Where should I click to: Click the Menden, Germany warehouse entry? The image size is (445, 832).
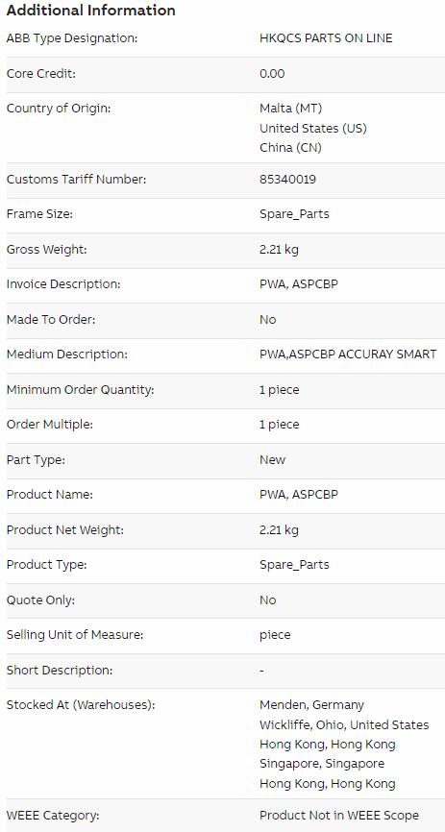pyautogui.click(x=312, y=705)
